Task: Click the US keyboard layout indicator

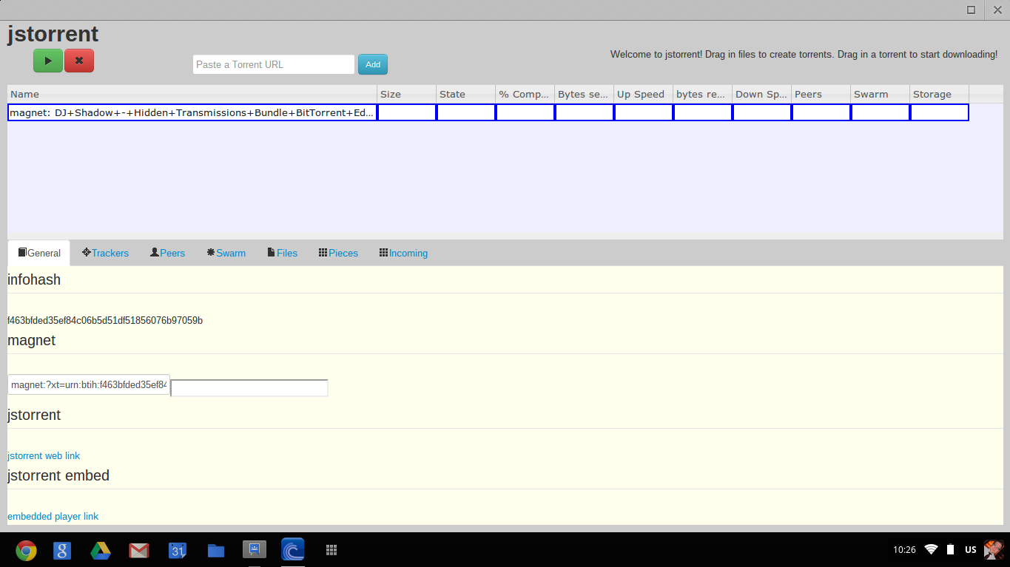Action: point(970,549)
